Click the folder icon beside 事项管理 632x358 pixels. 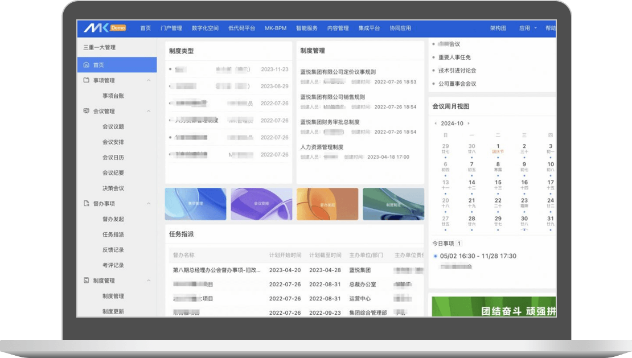pyautogui.click(x=87, y=80)
